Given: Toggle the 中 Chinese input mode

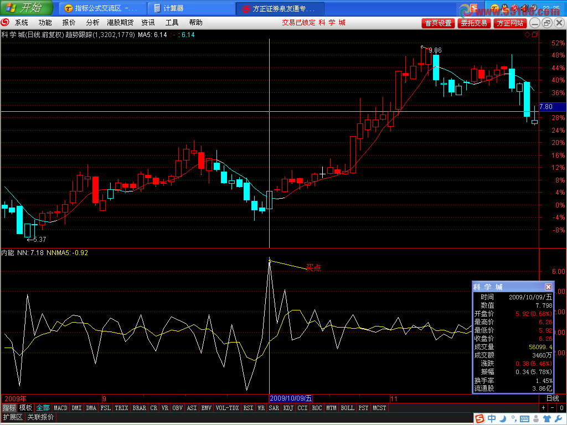Looking at the screenshot, I should [492, 418].
